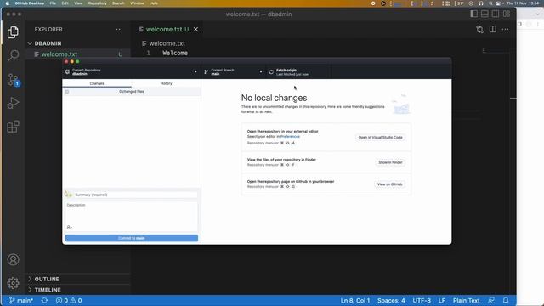Screen dimensions: 544x306
Task: Click Spaces: 4 indentation setting
Action: [391, 300]
